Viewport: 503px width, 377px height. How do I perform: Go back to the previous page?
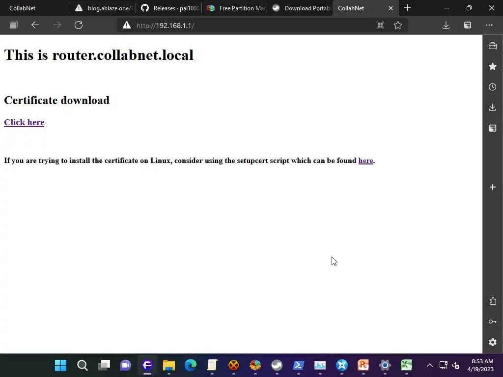tap(35, 26)
